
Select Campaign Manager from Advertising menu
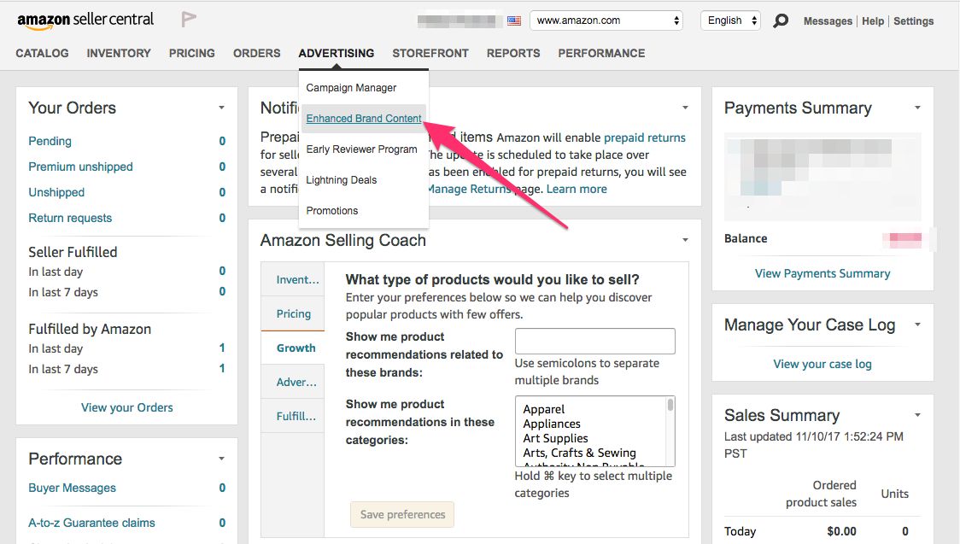pos(351,87)
